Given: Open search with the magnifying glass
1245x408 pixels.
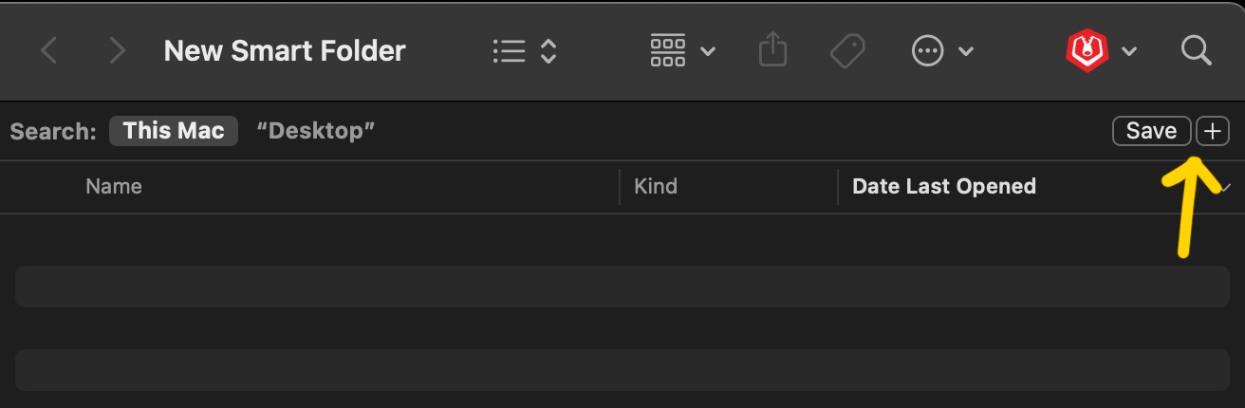Looking at the screenshot, I should (1197, 50).
